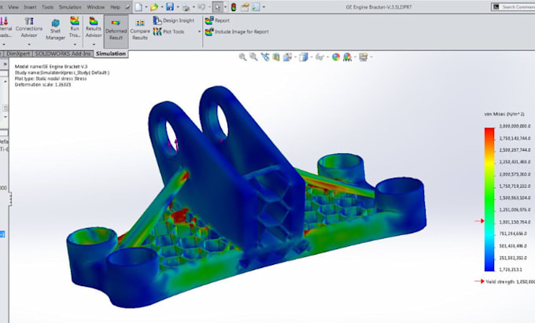Activate the Select cursor tool
Screen dimensions: 535x323
[x=218, y=7]
